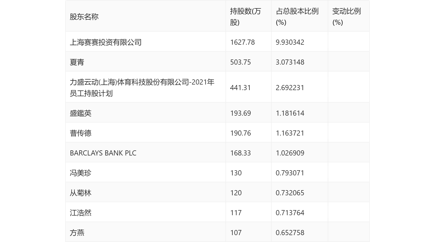Click the percentage 3.073148
This screenshot has height=242, width=435.
coord(290,62)
